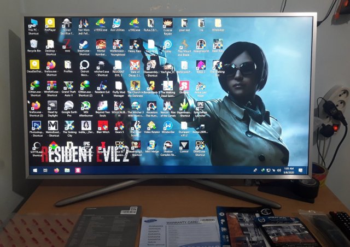Image resolution: width=350 pixels, height=247 pixels.
Task: Select the Photoshop shortcut icon
Action: point(36,126)
